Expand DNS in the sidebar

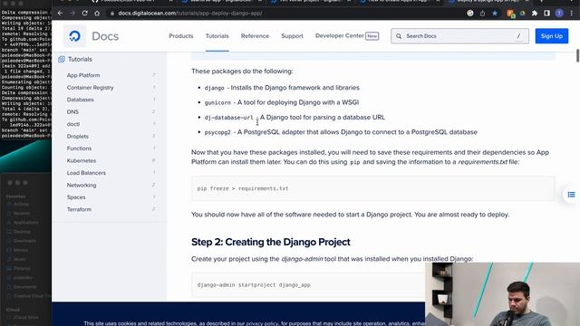point(72,111)
